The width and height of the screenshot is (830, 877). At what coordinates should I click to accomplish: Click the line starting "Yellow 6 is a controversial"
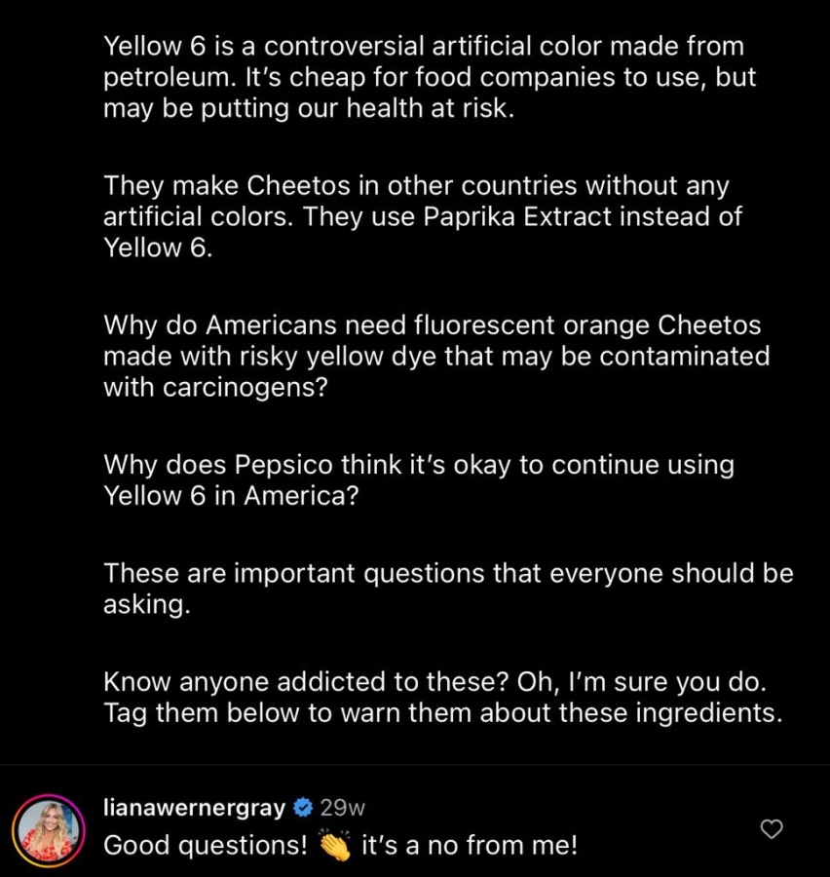tap(423, 45)
